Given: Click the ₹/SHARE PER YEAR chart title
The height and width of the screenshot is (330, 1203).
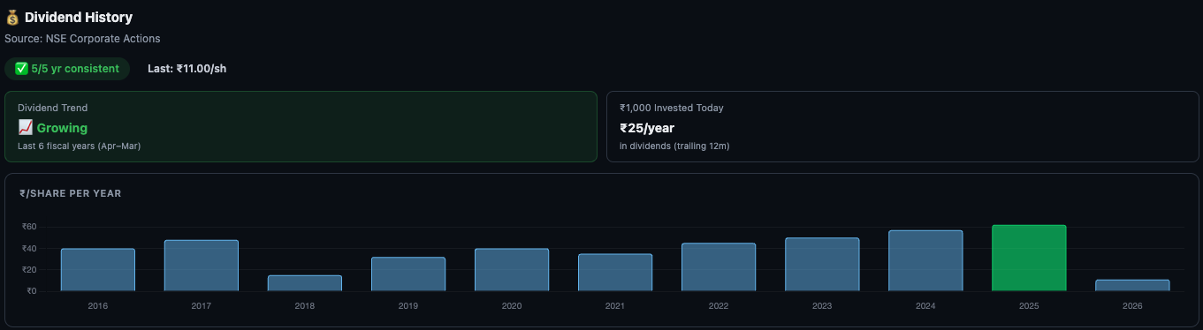Looking at the screenshot, I should [x=70, y=193].
